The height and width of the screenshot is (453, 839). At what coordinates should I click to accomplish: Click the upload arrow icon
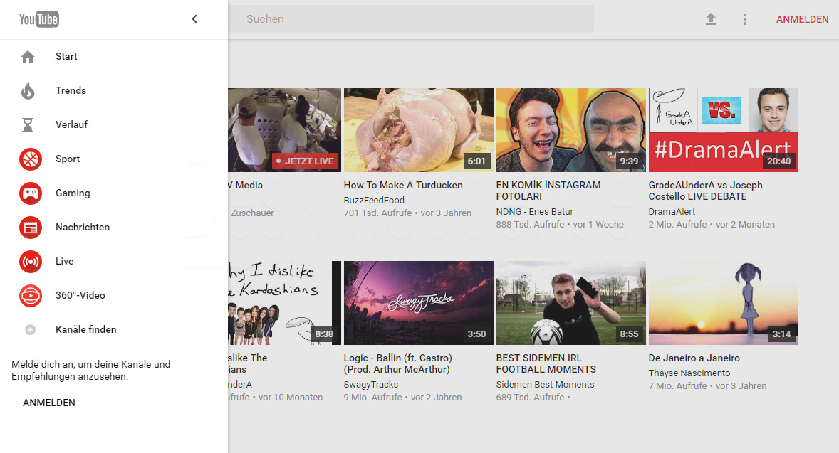coord(711,19)
